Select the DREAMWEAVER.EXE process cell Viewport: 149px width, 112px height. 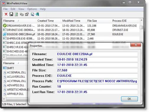tap(125, 26)
